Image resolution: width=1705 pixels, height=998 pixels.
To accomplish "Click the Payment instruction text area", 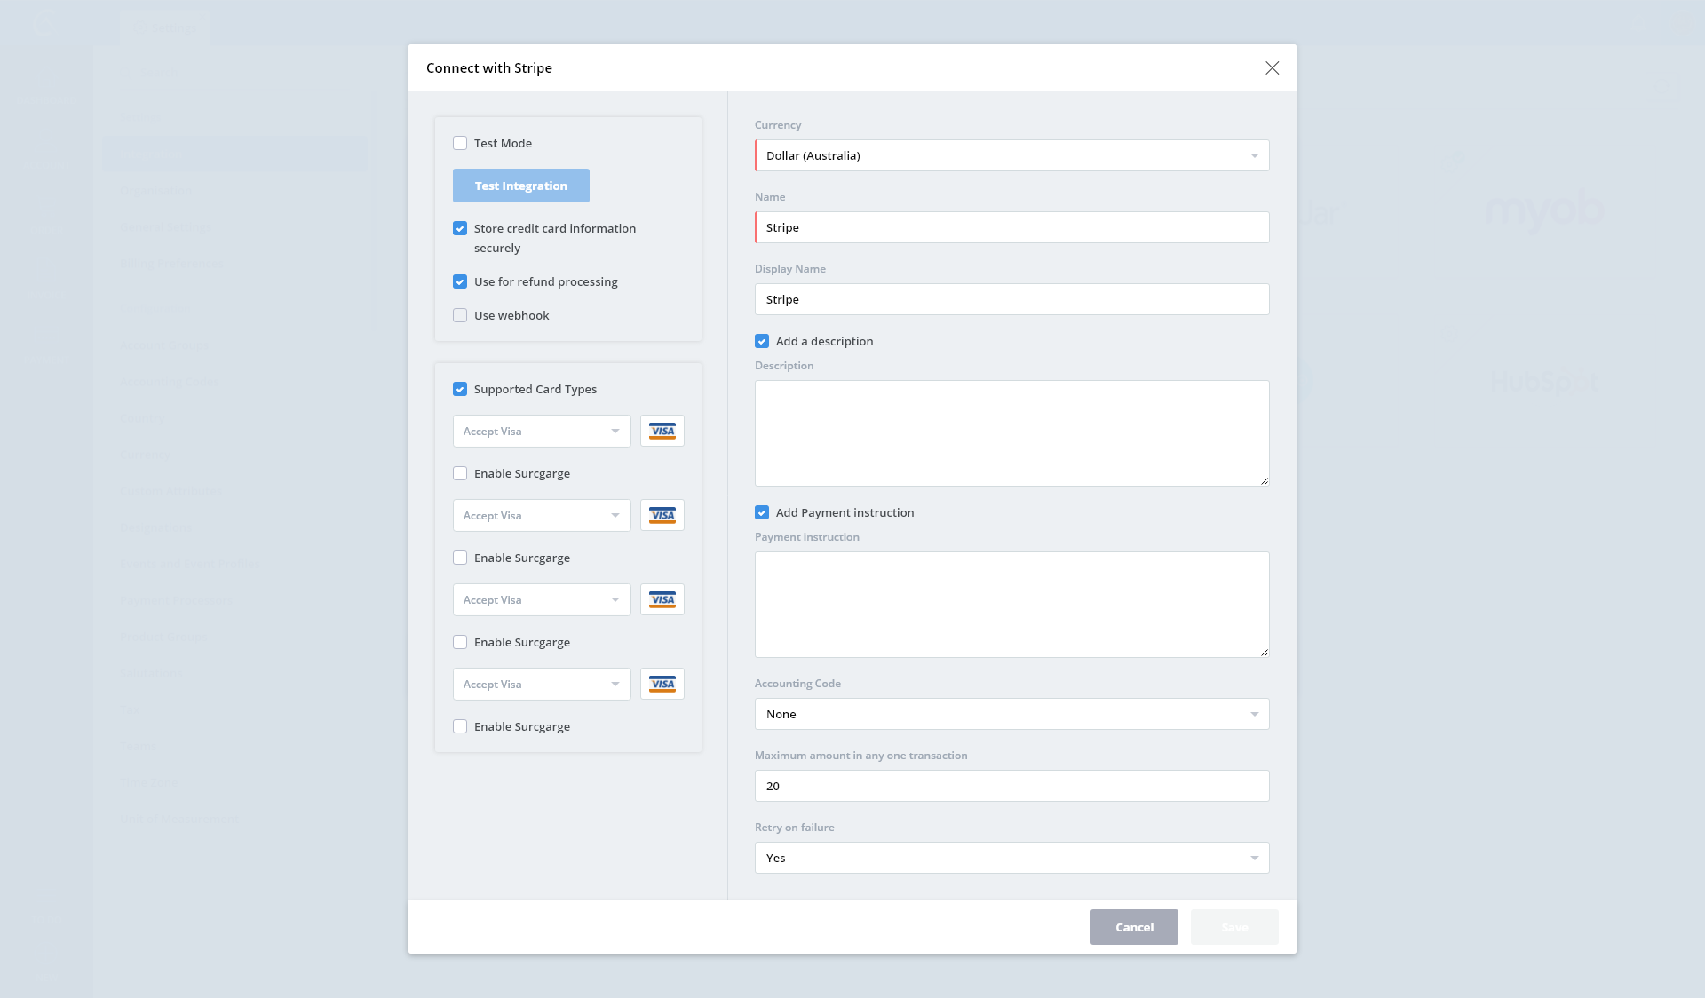I will pos(1011,605).
